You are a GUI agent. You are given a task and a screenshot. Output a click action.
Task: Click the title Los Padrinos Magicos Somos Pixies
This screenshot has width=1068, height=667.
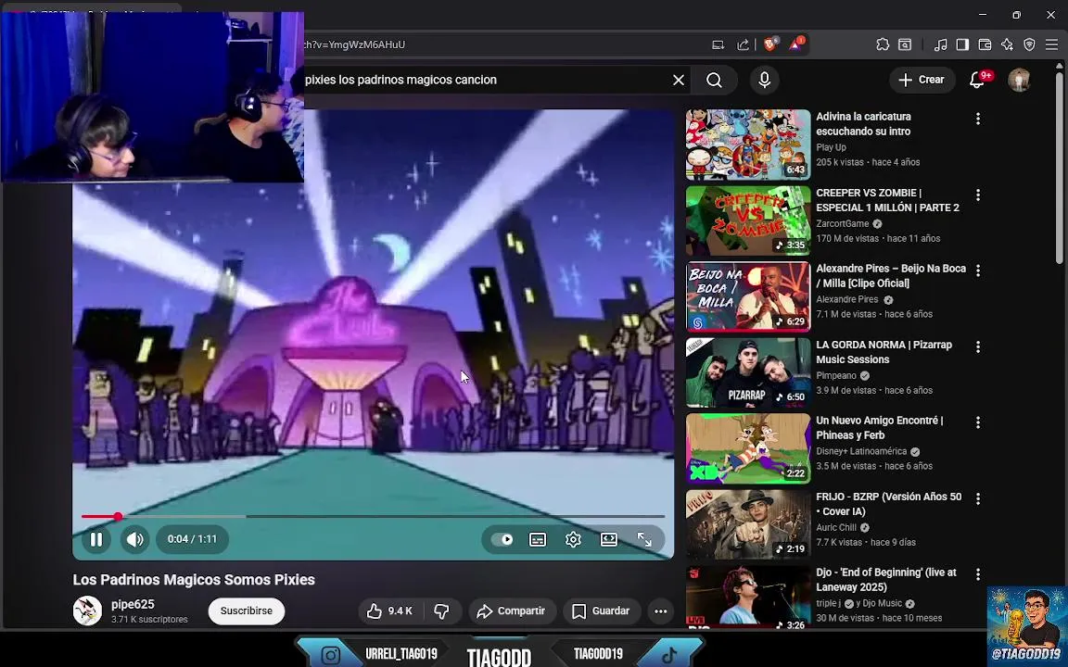coord(194,580)
